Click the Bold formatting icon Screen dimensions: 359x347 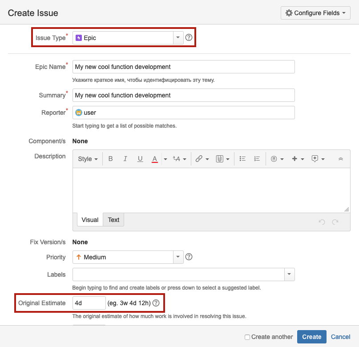(x=110, y=159)
